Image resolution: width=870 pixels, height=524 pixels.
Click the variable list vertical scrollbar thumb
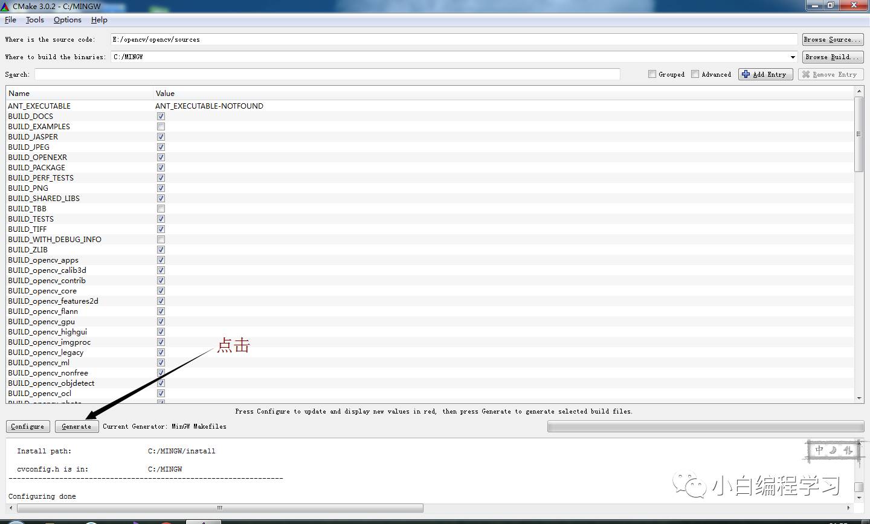click(859, 134)
